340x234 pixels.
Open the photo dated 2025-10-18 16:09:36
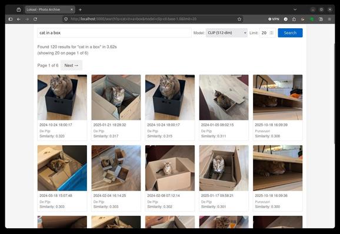click(x=278, y=168)
